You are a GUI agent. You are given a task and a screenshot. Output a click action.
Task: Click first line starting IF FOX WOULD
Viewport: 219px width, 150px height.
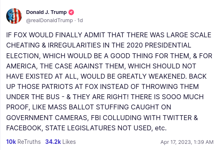pos(109,35)
